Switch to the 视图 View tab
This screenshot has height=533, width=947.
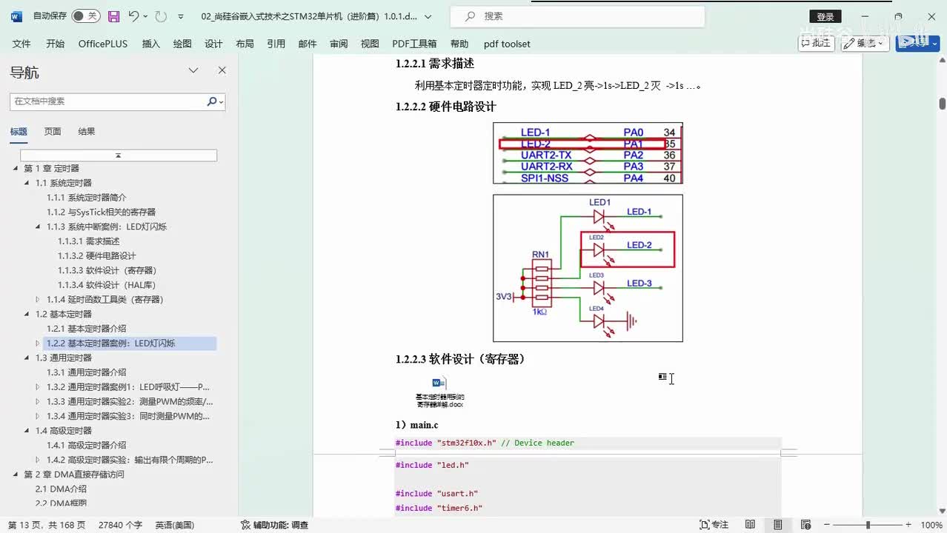coord(370,44)
